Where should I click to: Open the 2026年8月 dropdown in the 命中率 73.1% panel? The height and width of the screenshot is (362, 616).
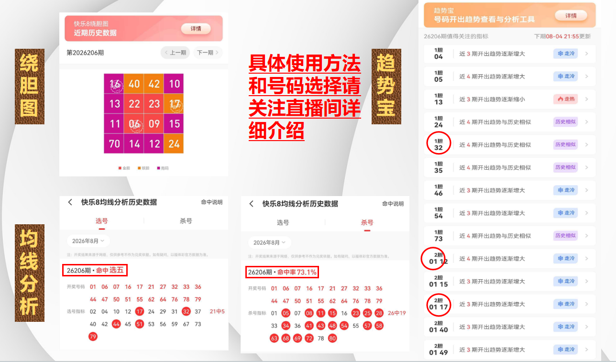click(270, 242)
